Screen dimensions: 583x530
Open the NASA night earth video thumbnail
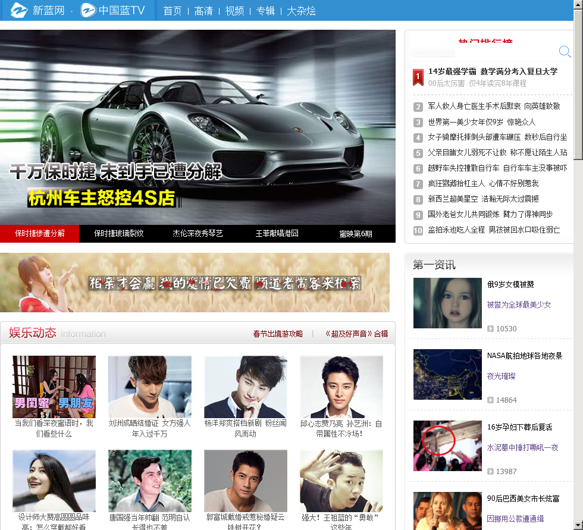[447, 374]
